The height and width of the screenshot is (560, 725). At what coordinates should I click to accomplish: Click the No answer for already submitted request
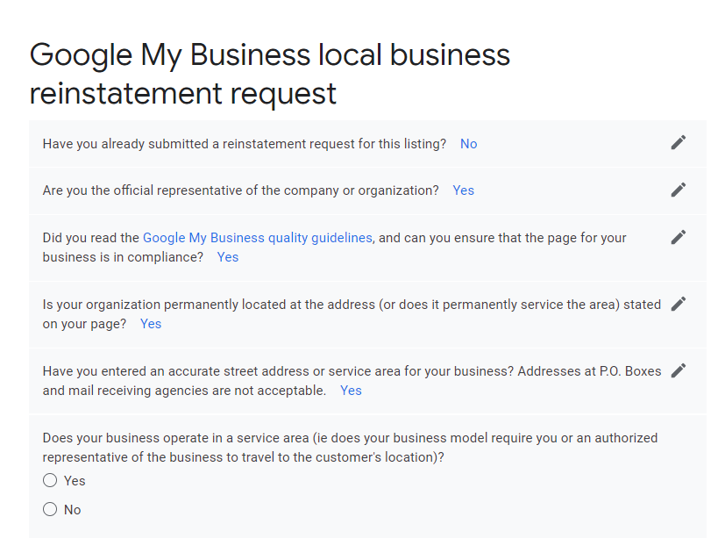click(x=468, y=143)
